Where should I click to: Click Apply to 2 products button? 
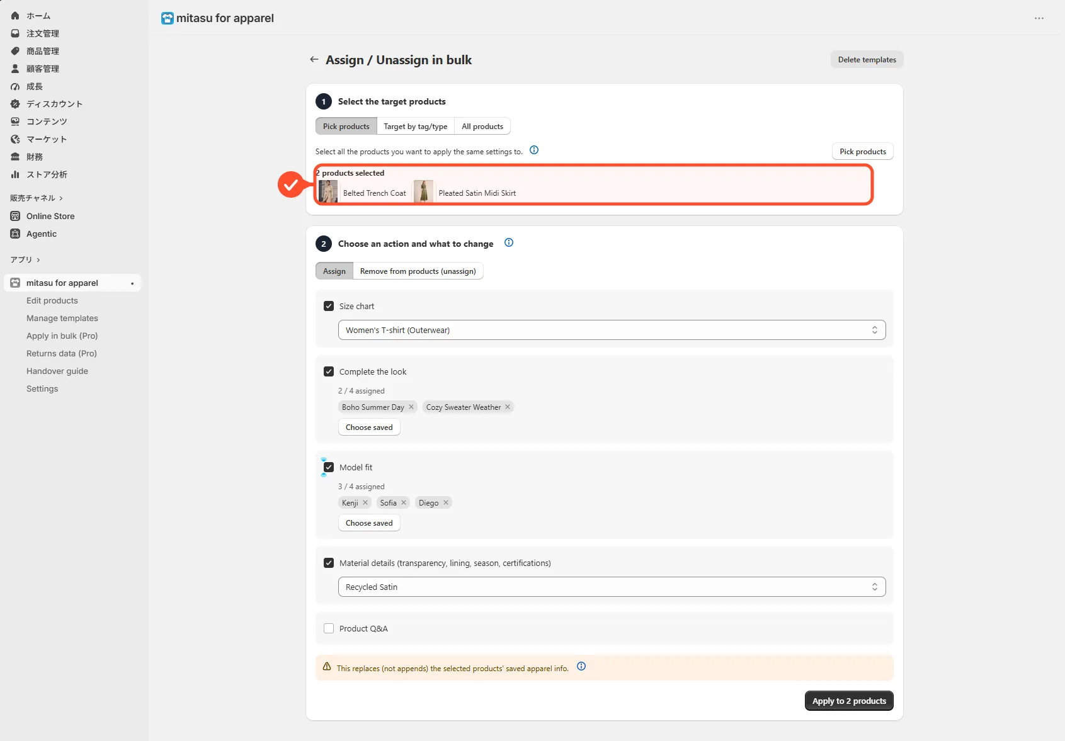(849, 701)
